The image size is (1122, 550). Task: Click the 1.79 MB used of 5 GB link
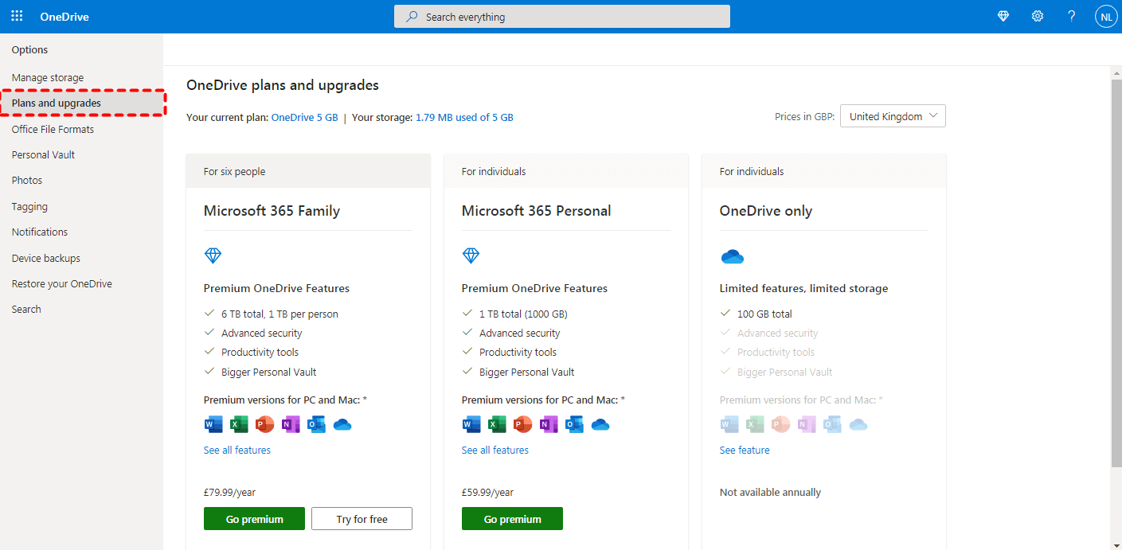(x=464, y=118)
